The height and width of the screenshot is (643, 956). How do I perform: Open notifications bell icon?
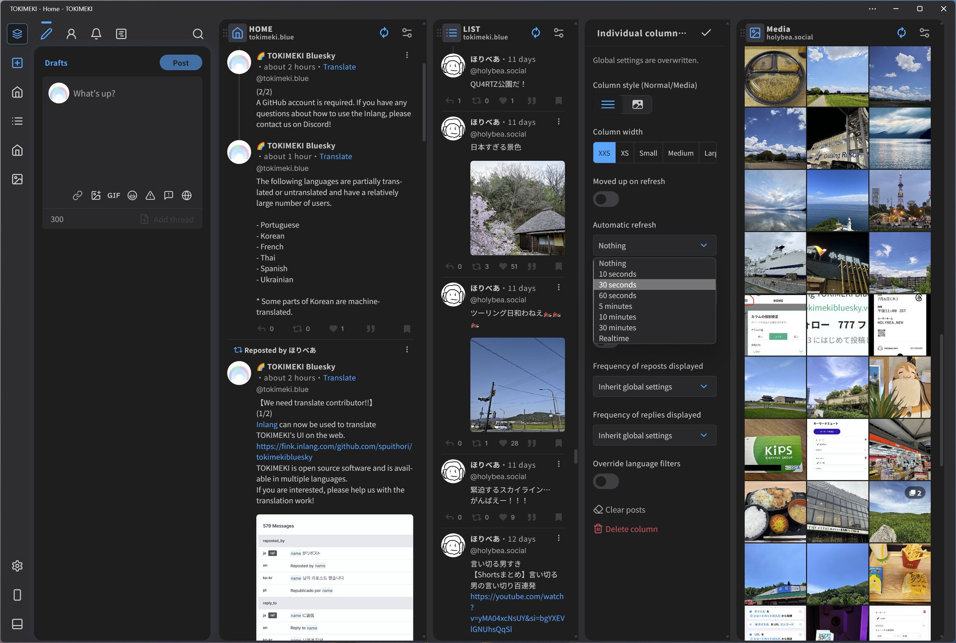click(96, 34)
